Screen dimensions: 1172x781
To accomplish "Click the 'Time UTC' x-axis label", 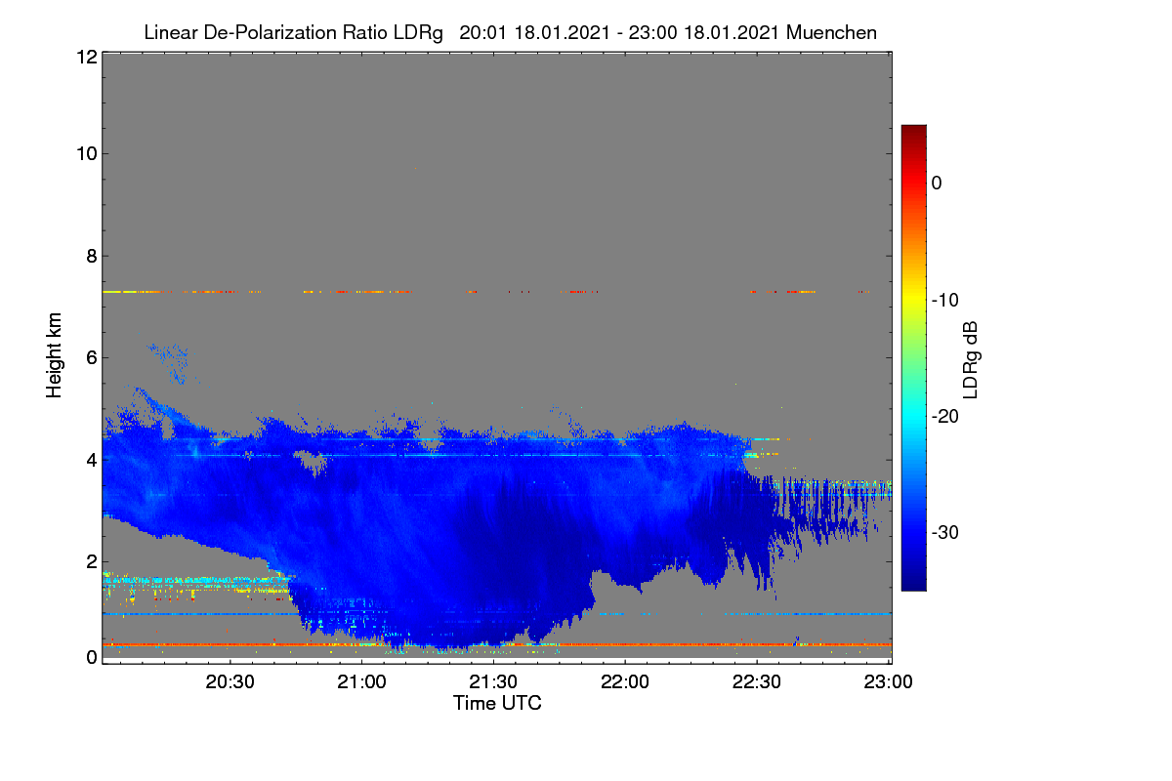I will pyautogui.click(x=497, y=703).
